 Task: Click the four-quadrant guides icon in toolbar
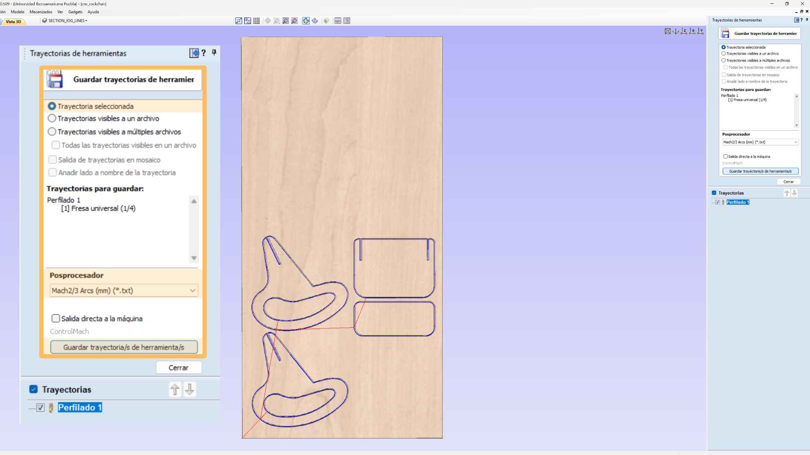tap(248, 21)
